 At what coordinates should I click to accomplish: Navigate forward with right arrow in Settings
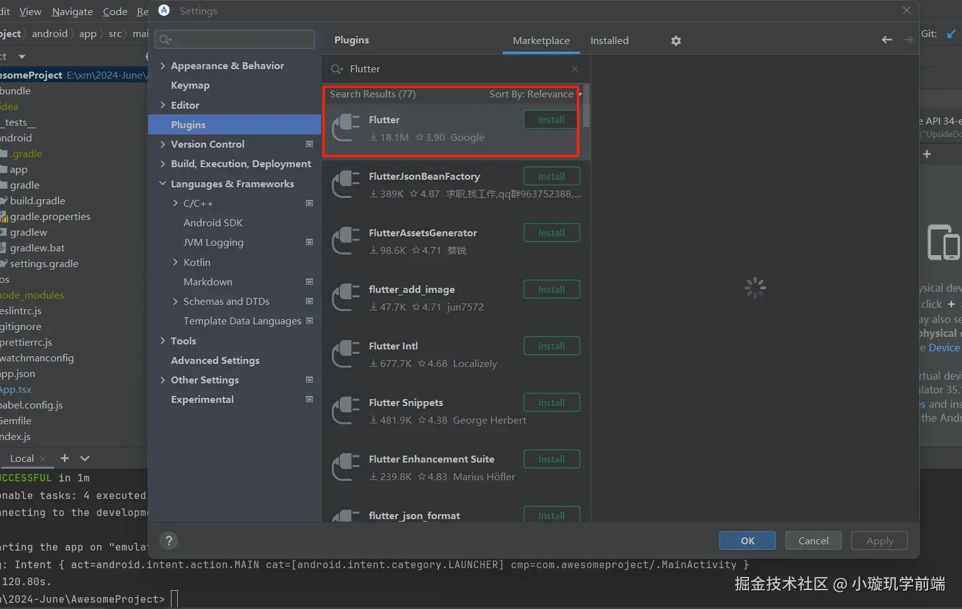click(x=908, y=40)
